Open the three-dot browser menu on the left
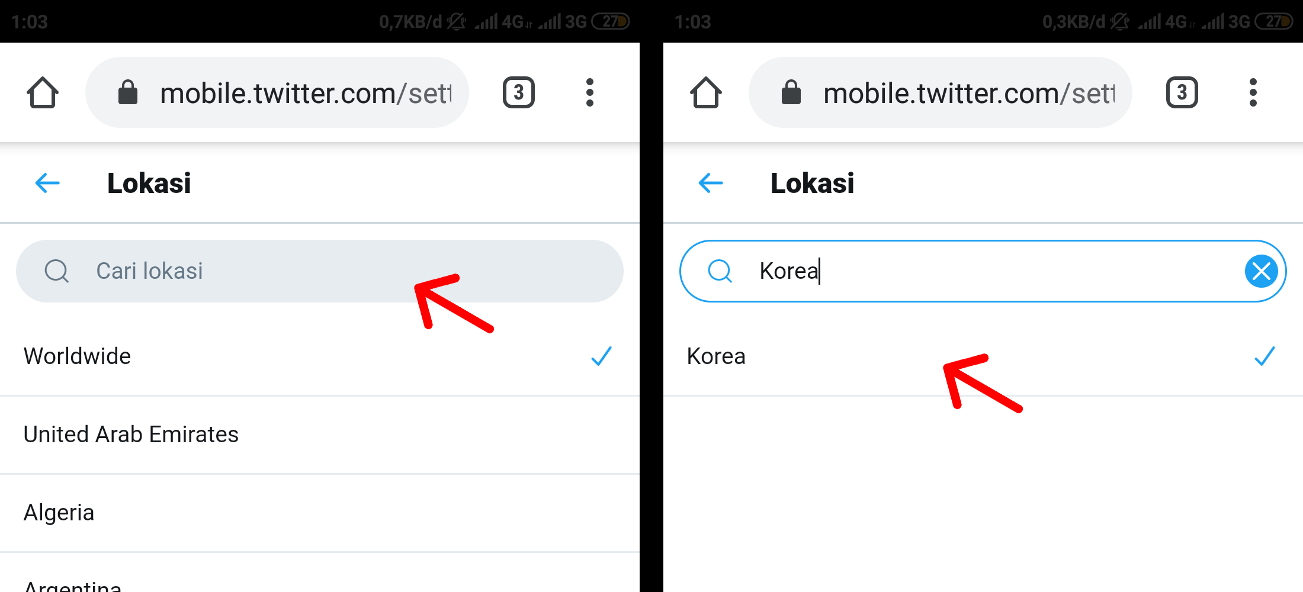Viewport: 1303px width, 592px height. (590, 92)
